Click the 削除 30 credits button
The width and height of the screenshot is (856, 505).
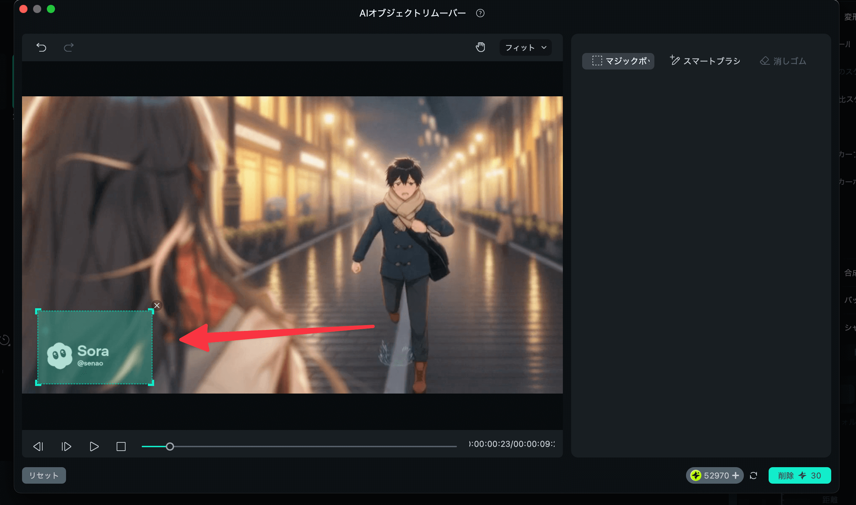click(800, 475)
